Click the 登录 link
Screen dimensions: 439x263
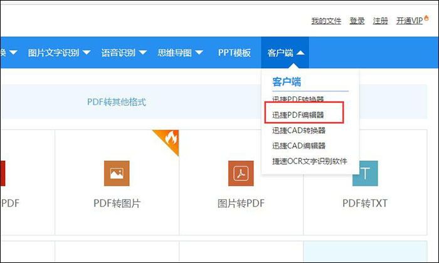[357, 21]
